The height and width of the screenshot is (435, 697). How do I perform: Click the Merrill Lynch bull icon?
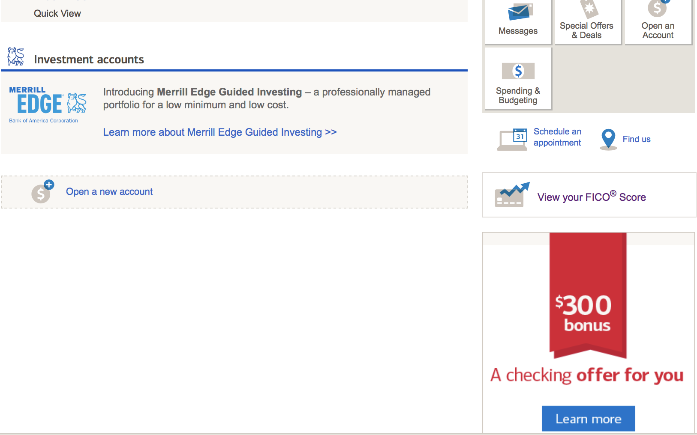pos(16,57)
